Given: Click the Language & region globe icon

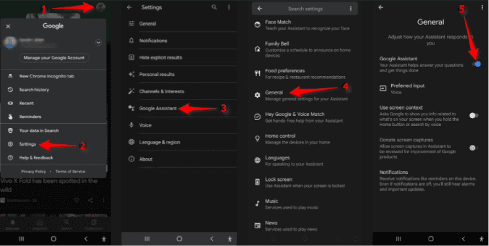Looking at the screenshot, I should [x=132, y=142].
